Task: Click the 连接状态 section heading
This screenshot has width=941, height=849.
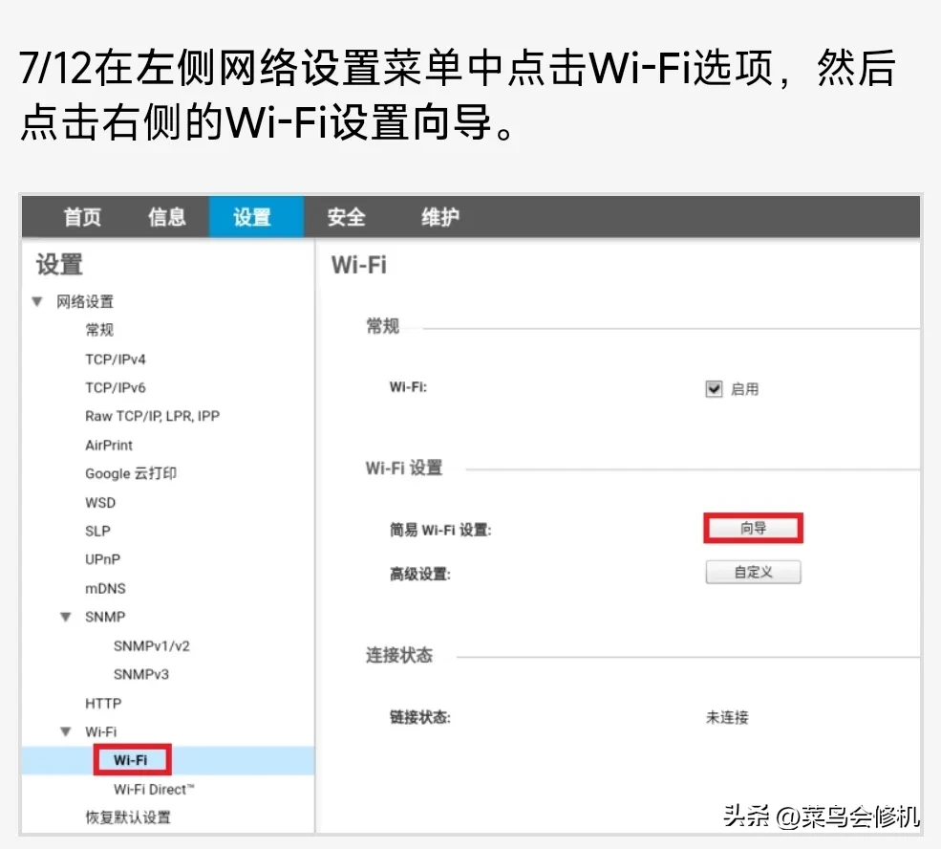Action: coord(399,655)
